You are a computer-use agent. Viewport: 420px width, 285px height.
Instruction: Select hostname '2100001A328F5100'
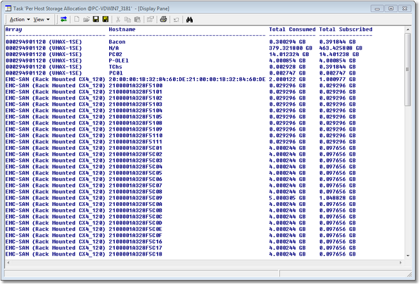tap(135, 85)
